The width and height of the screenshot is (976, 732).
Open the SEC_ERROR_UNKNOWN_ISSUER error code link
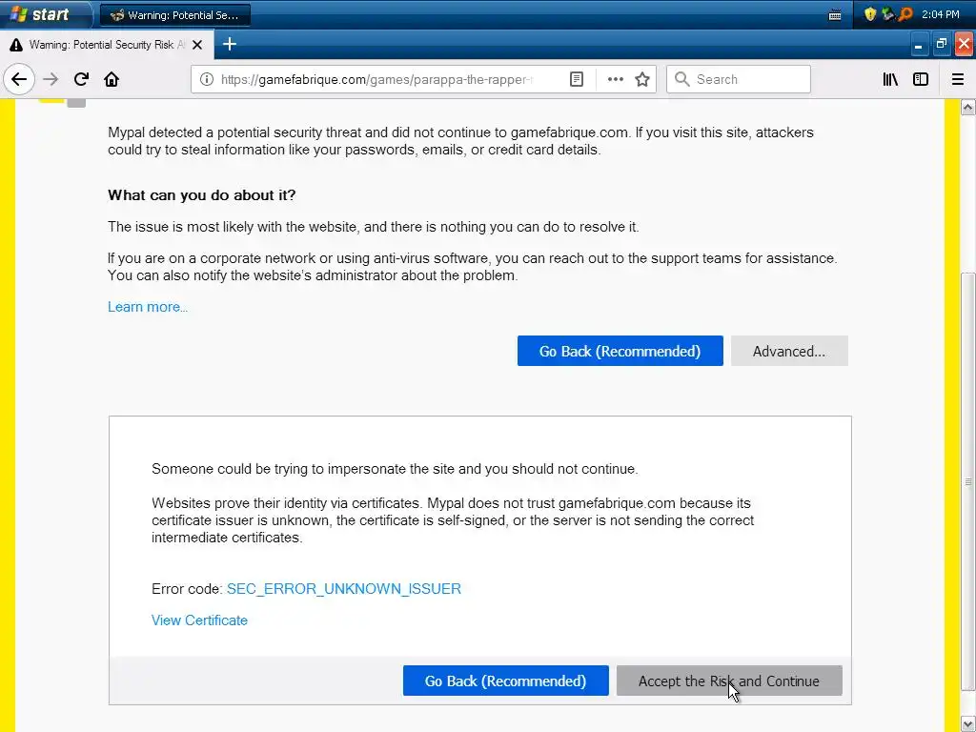tap(343, 589)
